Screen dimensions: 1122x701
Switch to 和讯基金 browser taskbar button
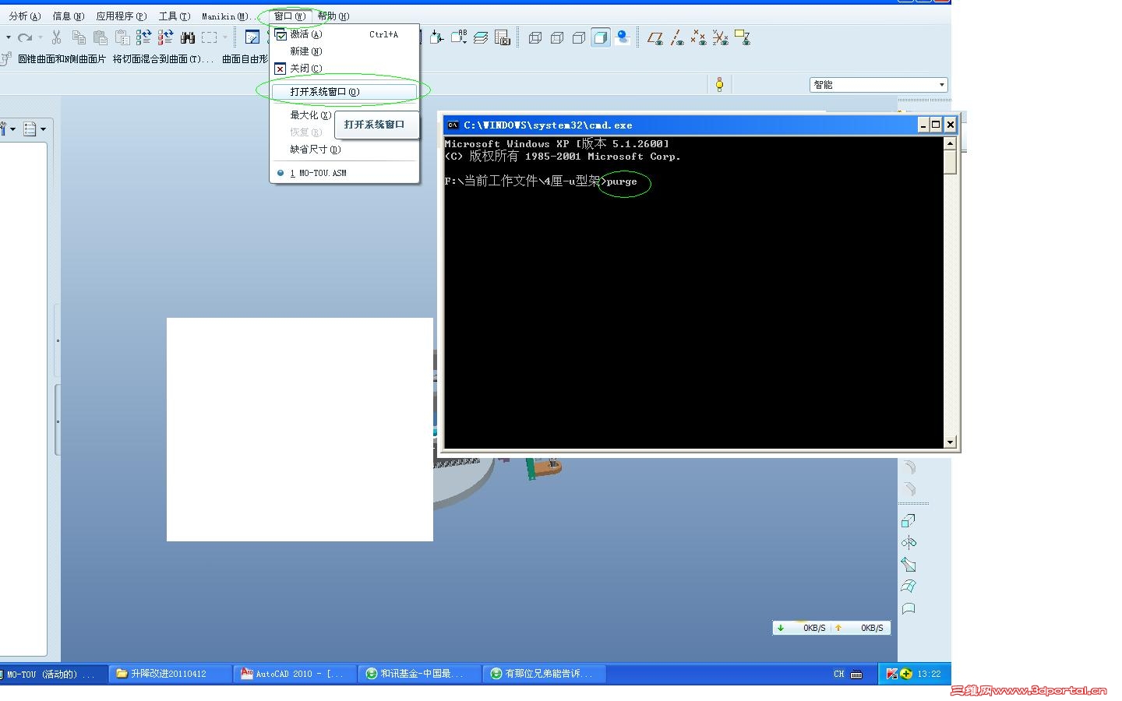pyautogui.click(x=420, y=674)
